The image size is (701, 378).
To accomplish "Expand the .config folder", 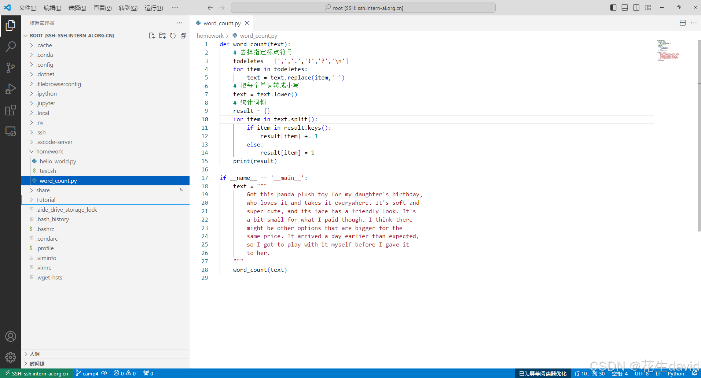I will click(x=105, y=64).
